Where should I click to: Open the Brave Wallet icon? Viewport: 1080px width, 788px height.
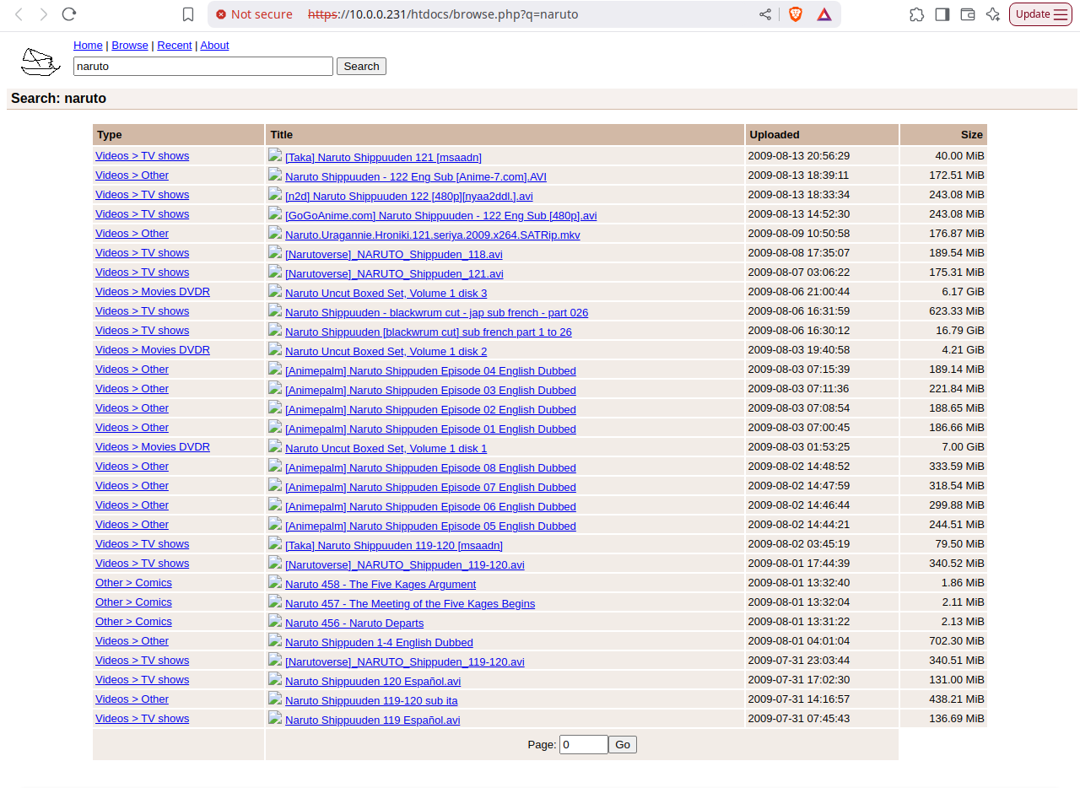point(968,14)
